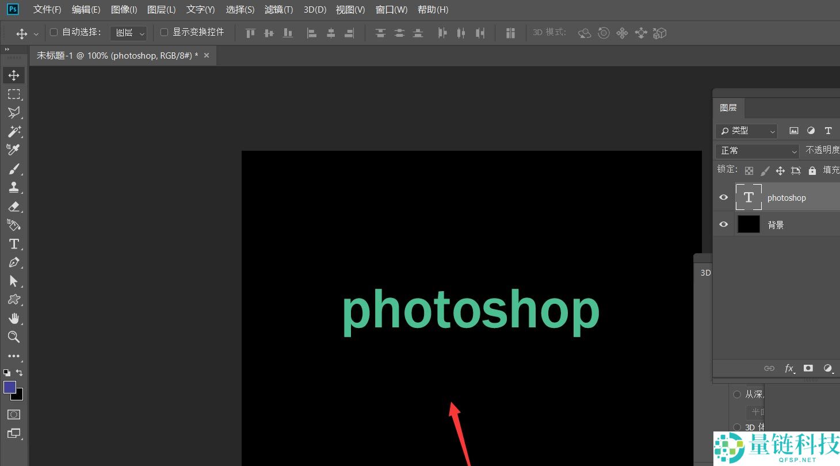The image size is (840, 466).
Task: Enable the 显示变换控件 checkbox
Action: (164, 32)
